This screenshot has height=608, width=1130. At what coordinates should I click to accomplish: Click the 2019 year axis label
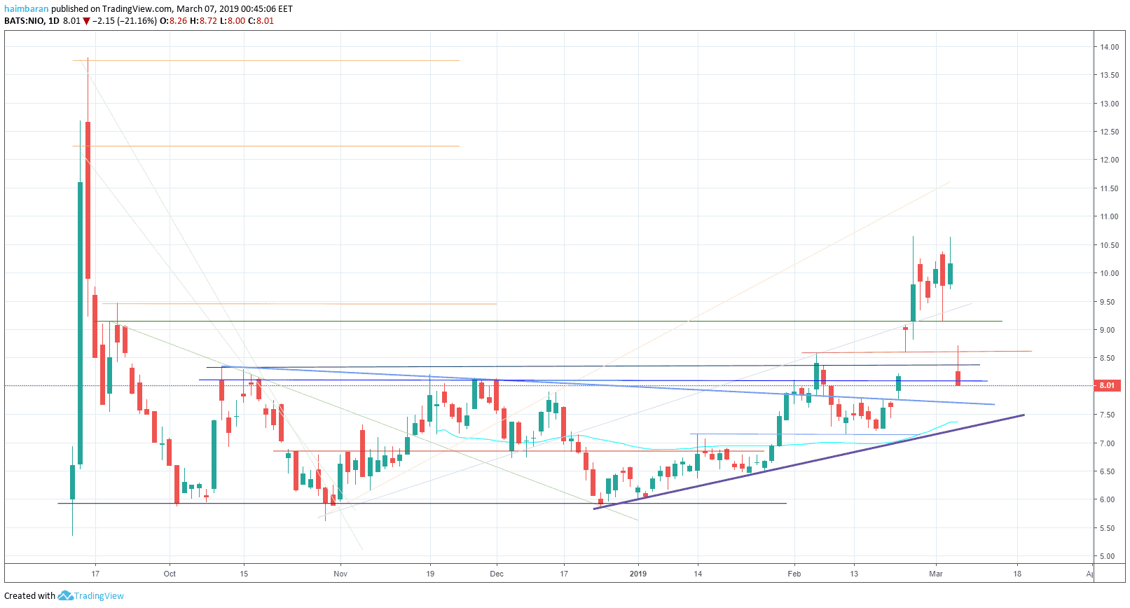[x=638, y=574]
